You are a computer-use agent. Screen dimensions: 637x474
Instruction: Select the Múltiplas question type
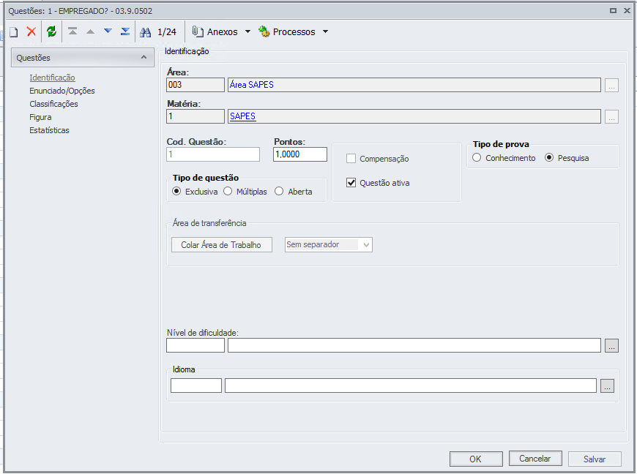point(228,192)
